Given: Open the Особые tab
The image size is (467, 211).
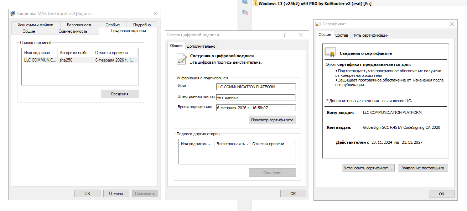Looking at the screenshot, I should coord(113,25).
